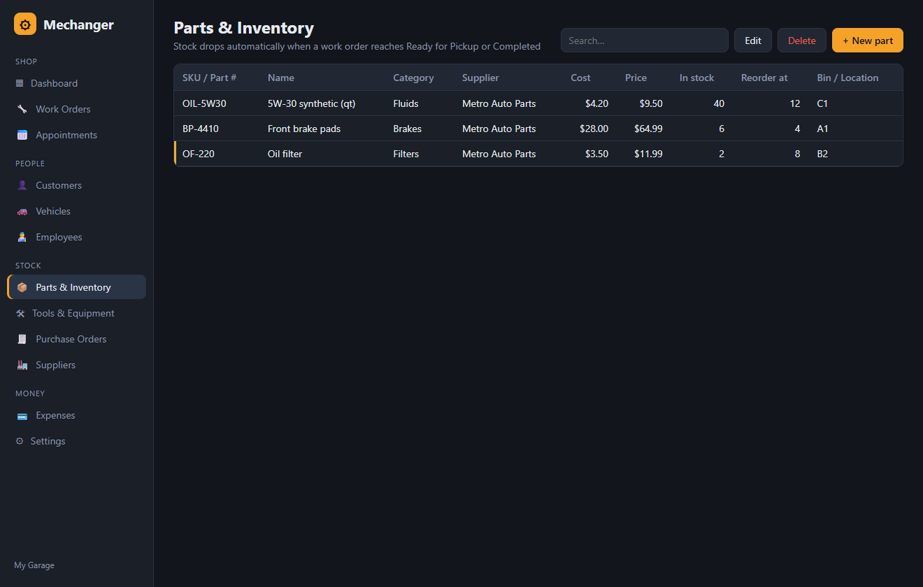Go to Employees
The width and height of the screenshot is (923, 587).
tap(77, 237)
